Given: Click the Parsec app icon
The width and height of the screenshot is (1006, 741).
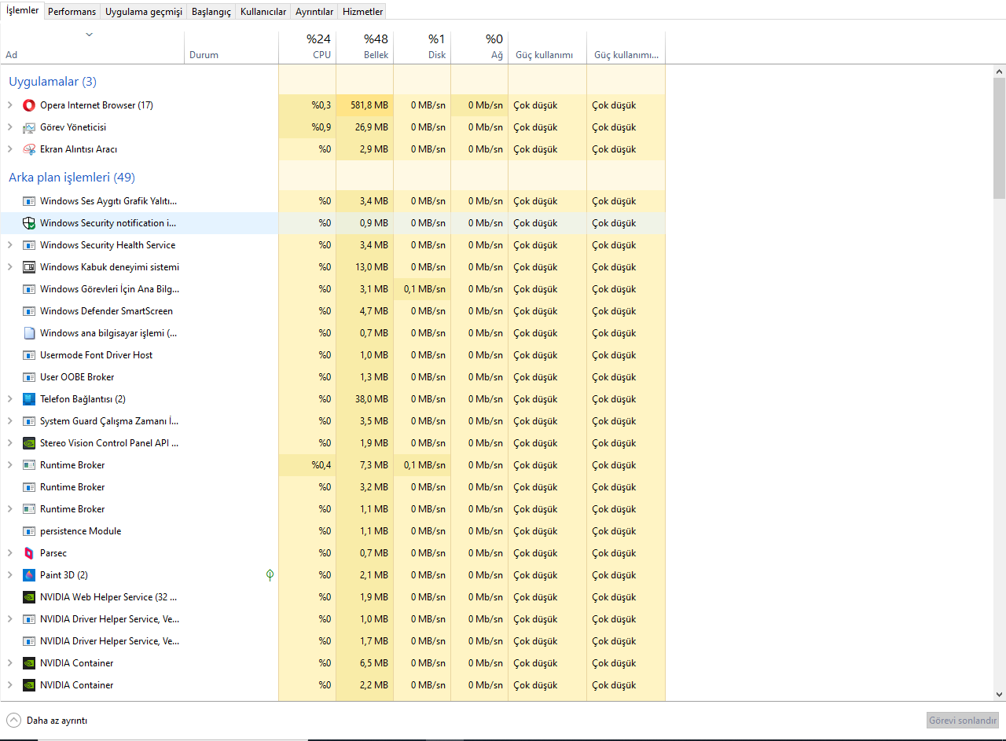Looking at the screenshot, I should tap(29, 553).
